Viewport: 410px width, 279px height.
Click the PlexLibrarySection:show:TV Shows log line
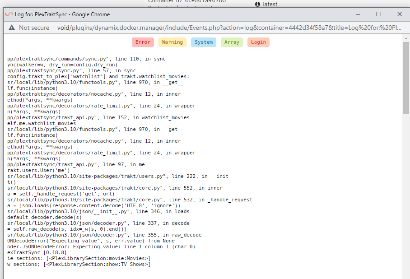[x=79, y=264]
